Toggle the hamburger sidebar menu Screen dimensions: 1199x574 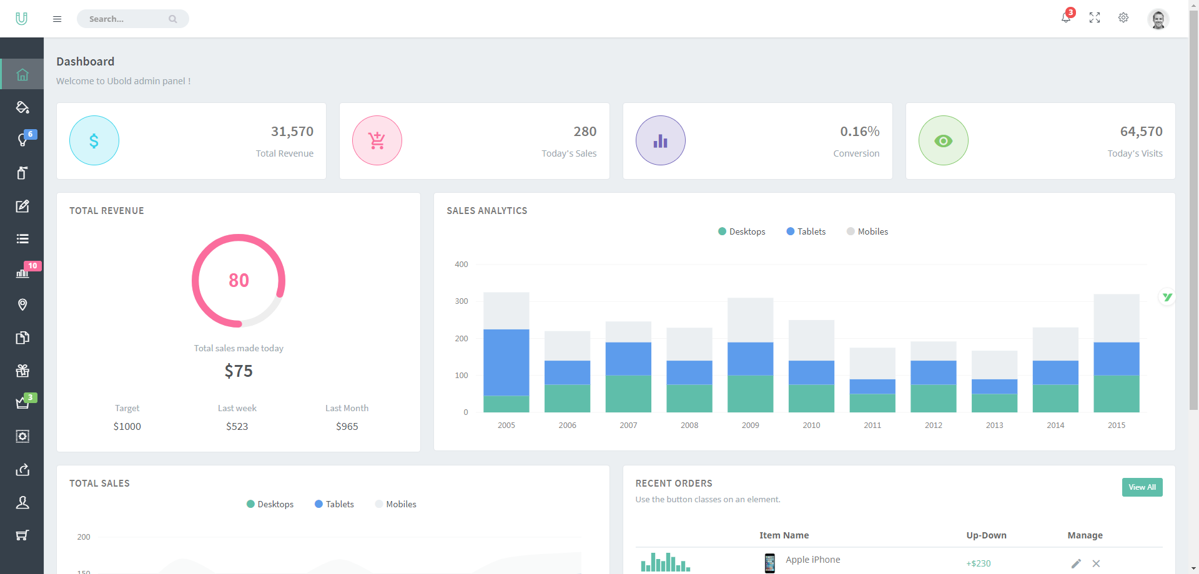click(x=57, y=19)
